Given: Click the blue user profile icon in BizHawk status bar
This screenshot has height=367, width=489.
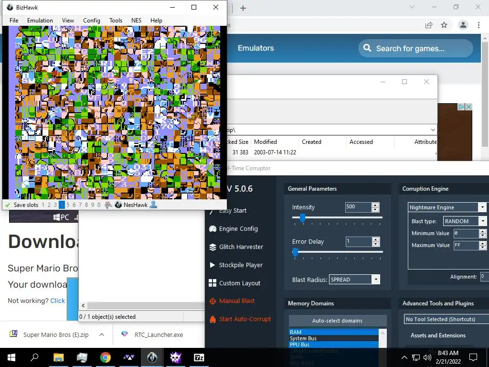Looking at the screenshot, I should pyautogui.click(x=153, y=205).
